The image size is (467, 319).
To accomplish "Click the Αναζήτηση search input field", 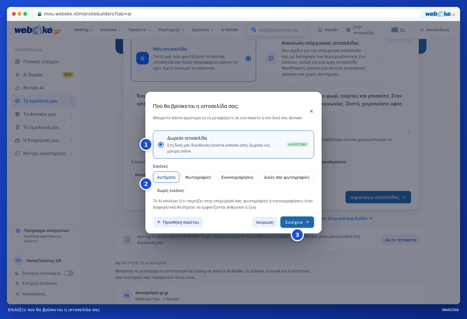I will [277, 30].
